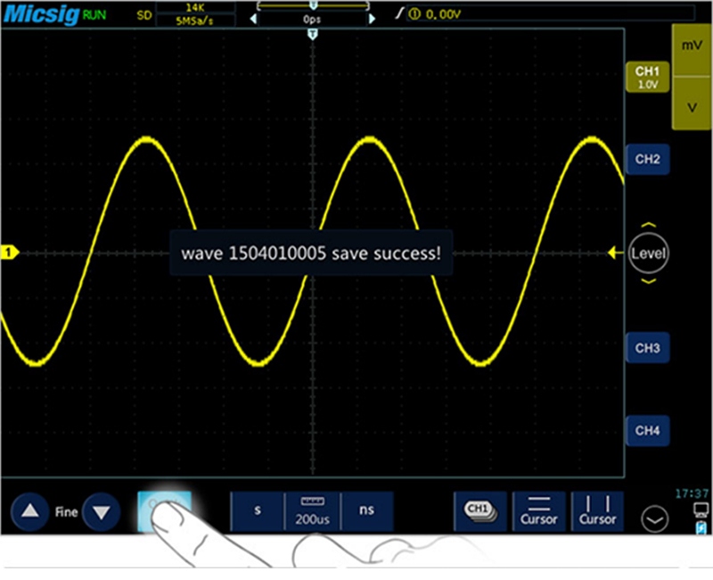Image resolution: width=713 pixels, height=580 pixels.
Task: Open the 200us timebase setting
Action: click(312, 510)
